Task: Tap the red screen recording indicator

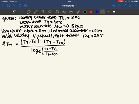Action: [x=121, y=1]
